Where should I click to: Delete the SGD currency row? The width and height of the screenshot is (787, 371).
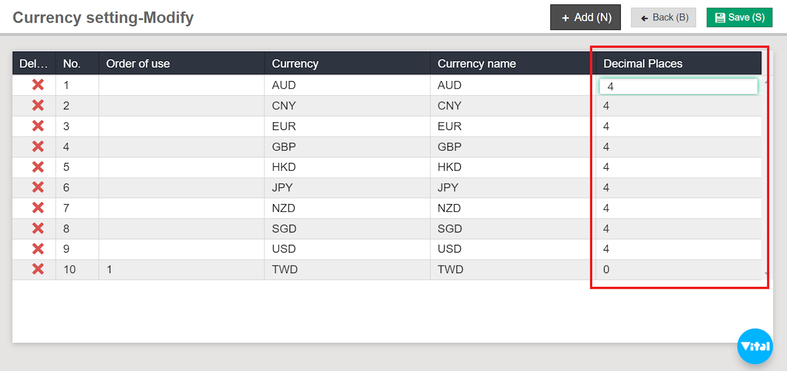pos(38,228)
